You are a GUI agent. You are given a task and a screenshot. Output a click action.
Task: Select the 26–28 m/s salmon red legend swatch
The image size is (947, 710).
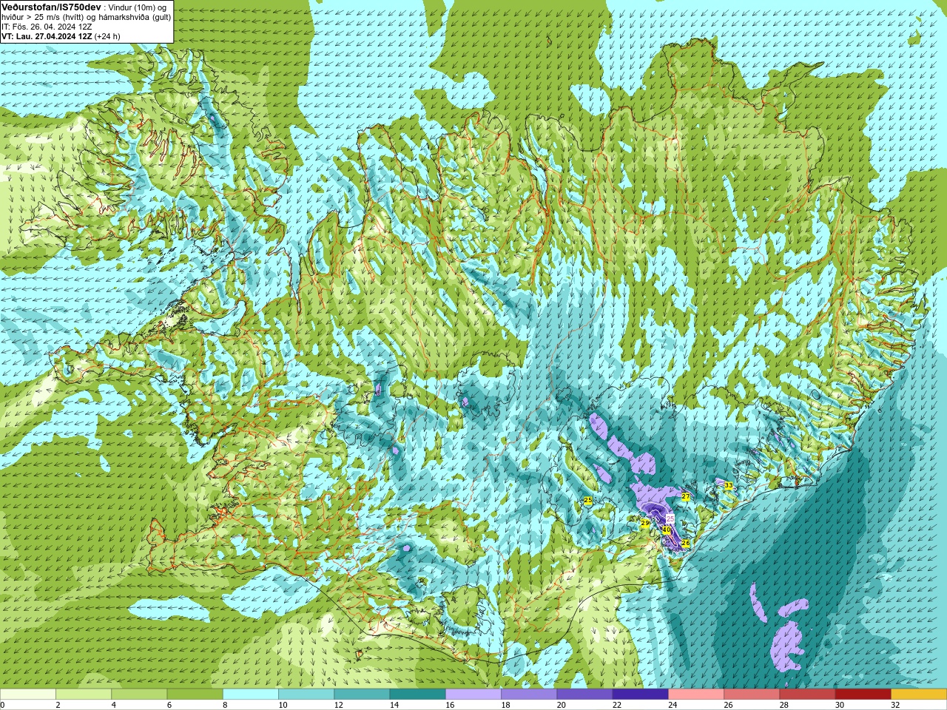[752, 694]
